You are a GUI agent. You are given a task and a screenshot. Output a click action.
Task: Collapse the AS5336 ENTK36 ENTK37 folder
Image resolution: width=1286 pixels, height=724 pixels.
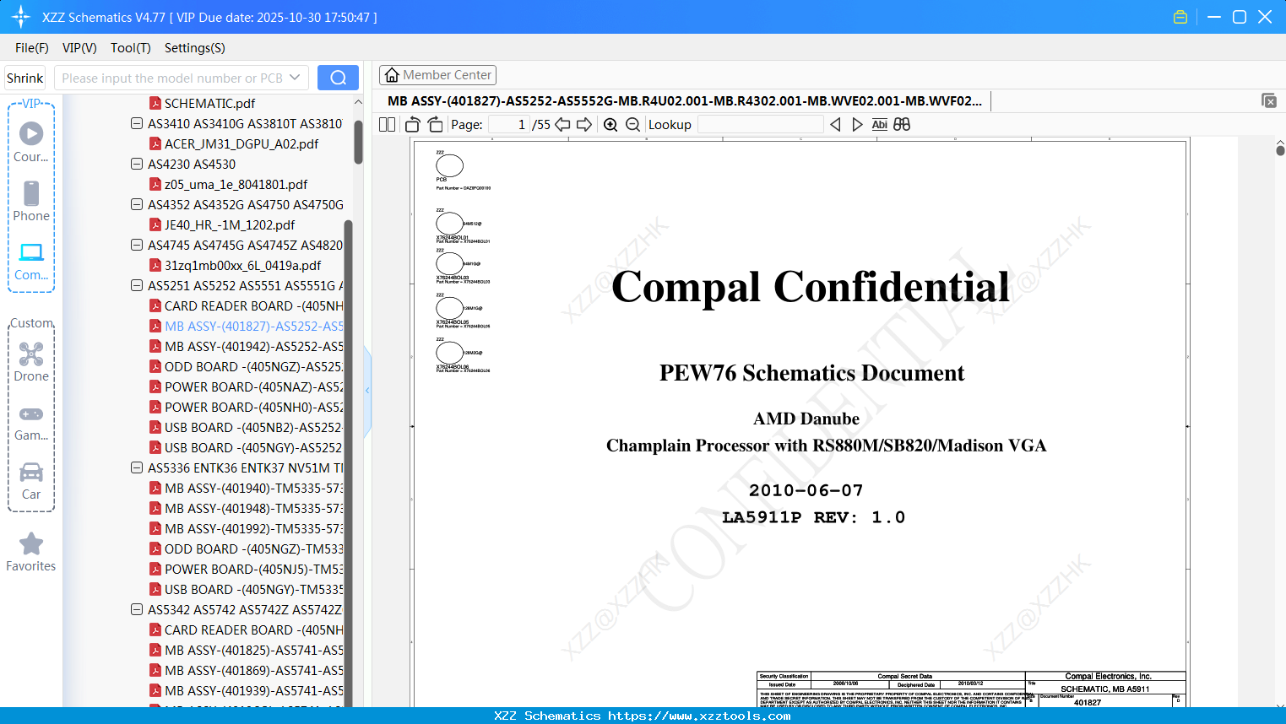(x=137, y=467)
